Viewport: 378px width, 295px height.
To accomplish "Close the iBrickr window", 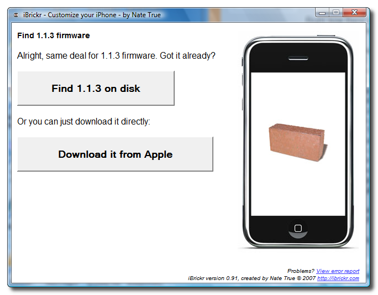I will pos(354,12).
